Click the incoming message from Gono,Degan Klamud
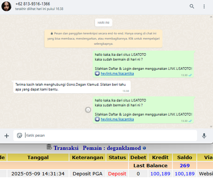This screenshot has height=178, width=213. (x=72, y=87)
